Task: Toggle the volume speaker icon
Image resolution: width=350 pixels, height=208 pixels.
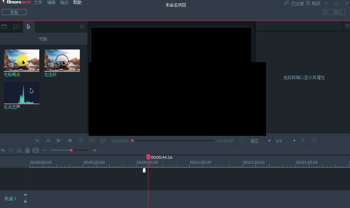Action: click(x=92, y=141)
